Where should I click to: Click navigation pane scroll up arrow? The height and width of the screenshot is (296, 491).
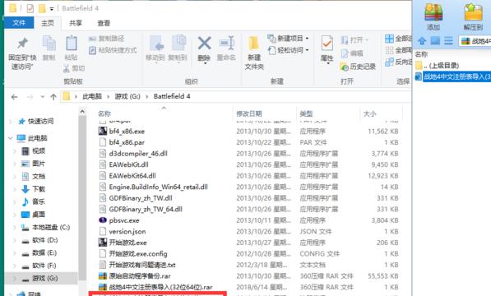[82, 111]
